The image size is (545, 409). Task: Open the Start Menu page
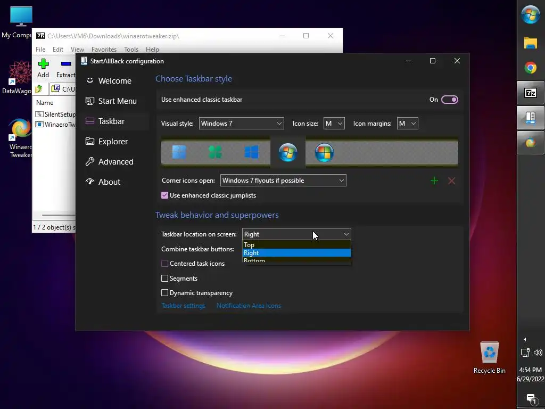(x=115, y=101)
